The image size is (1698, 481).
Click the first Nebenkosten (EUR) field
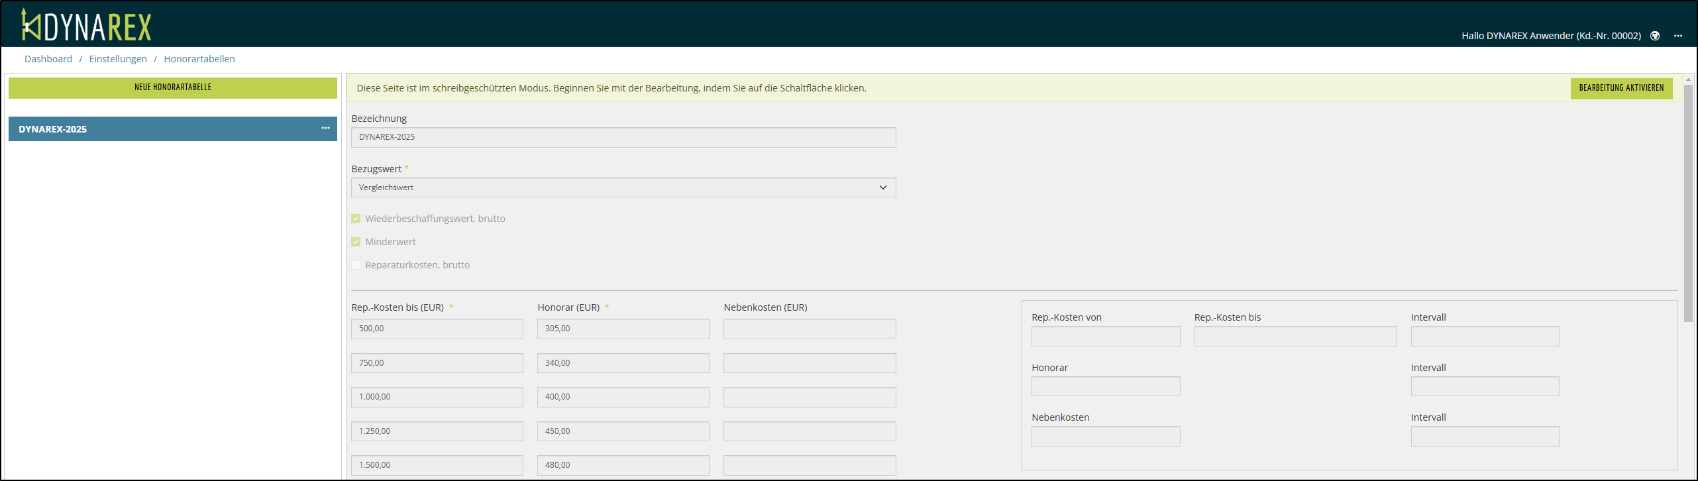[x=809, y=329]
